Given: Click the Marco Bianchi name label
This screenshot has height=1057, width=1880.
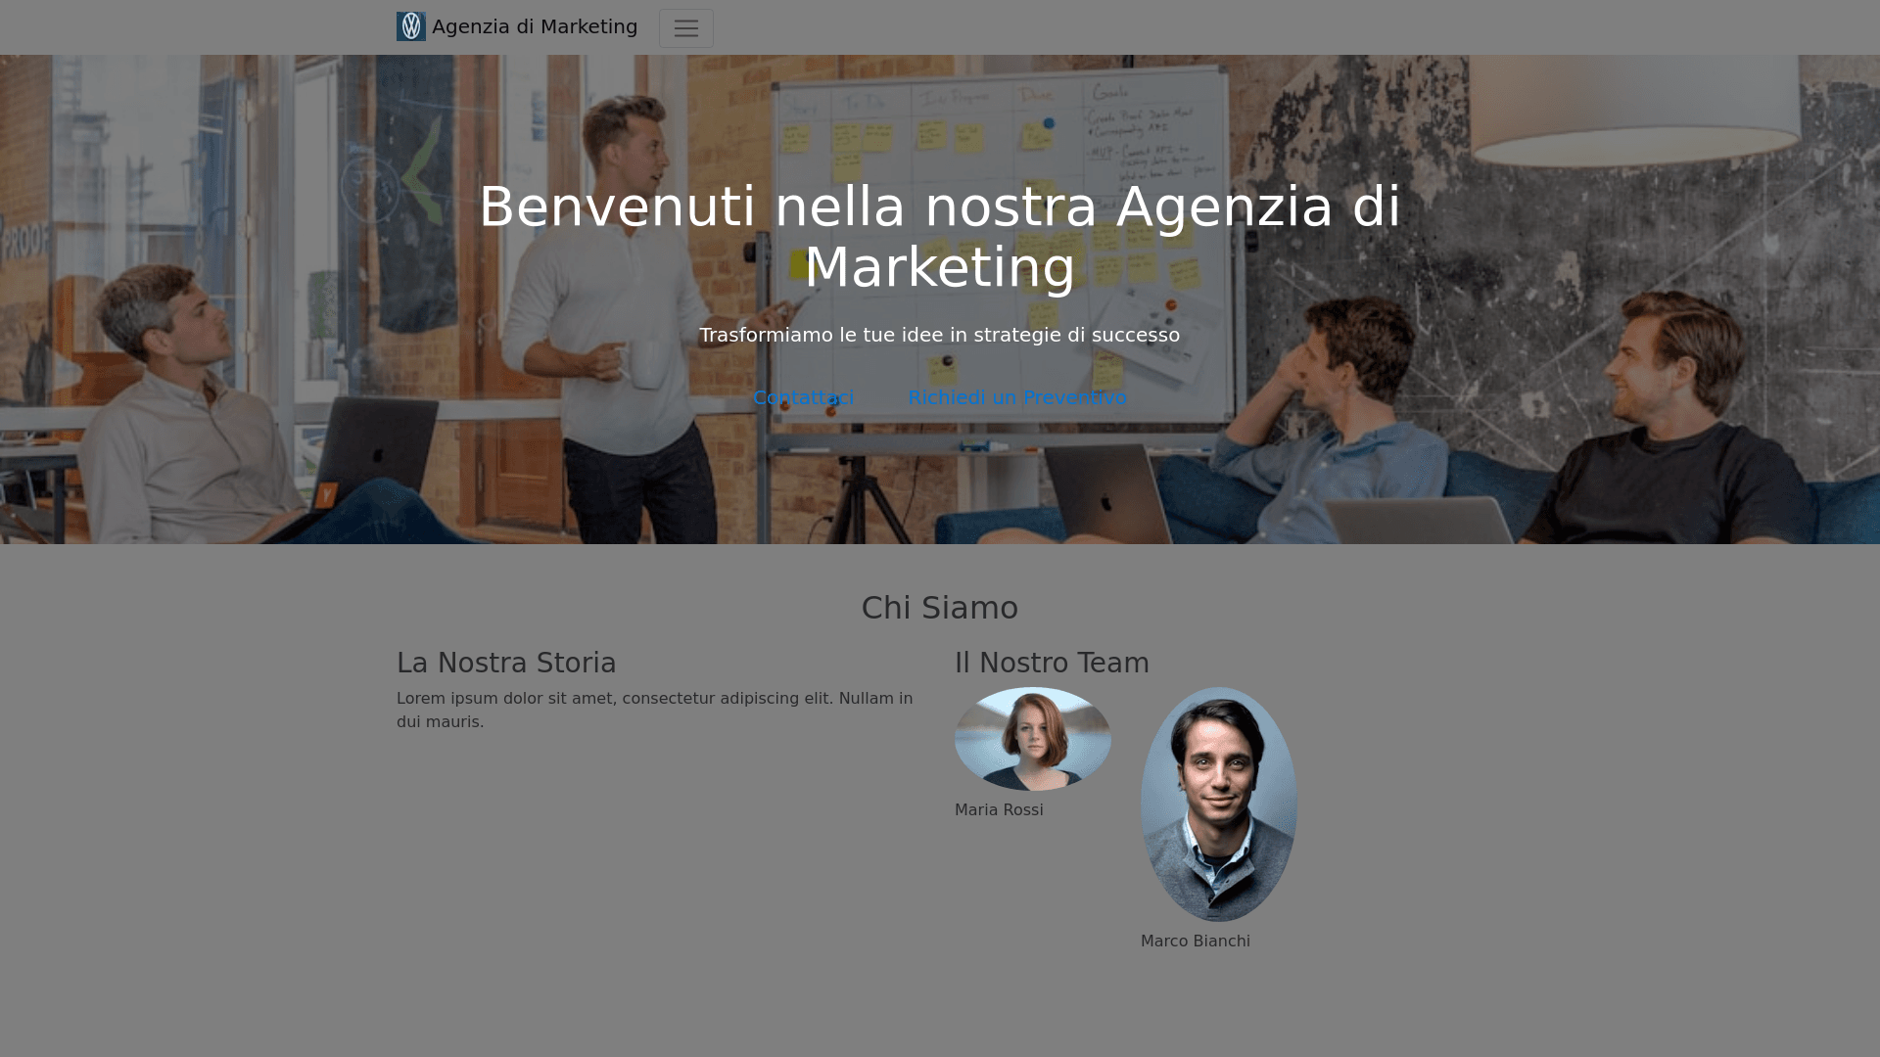Looking at the screenshot, I should [x=1196, y=942].
